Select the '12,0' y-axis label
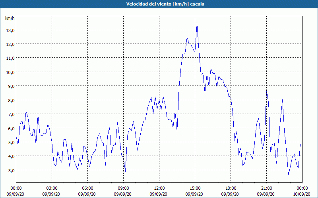Viewport: 318px width, 198px height. [x=11, y=44]
